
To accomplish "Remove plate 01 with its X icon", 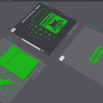I will [78, 24].
